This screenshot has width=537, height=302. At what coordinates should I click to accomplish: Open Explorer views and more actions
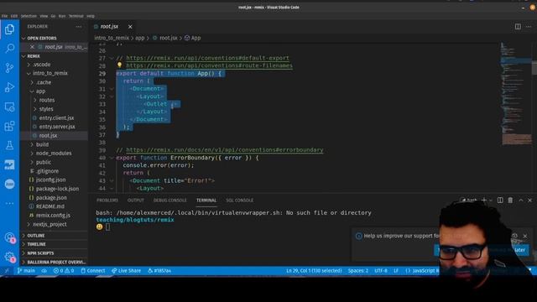coord(79,27)
